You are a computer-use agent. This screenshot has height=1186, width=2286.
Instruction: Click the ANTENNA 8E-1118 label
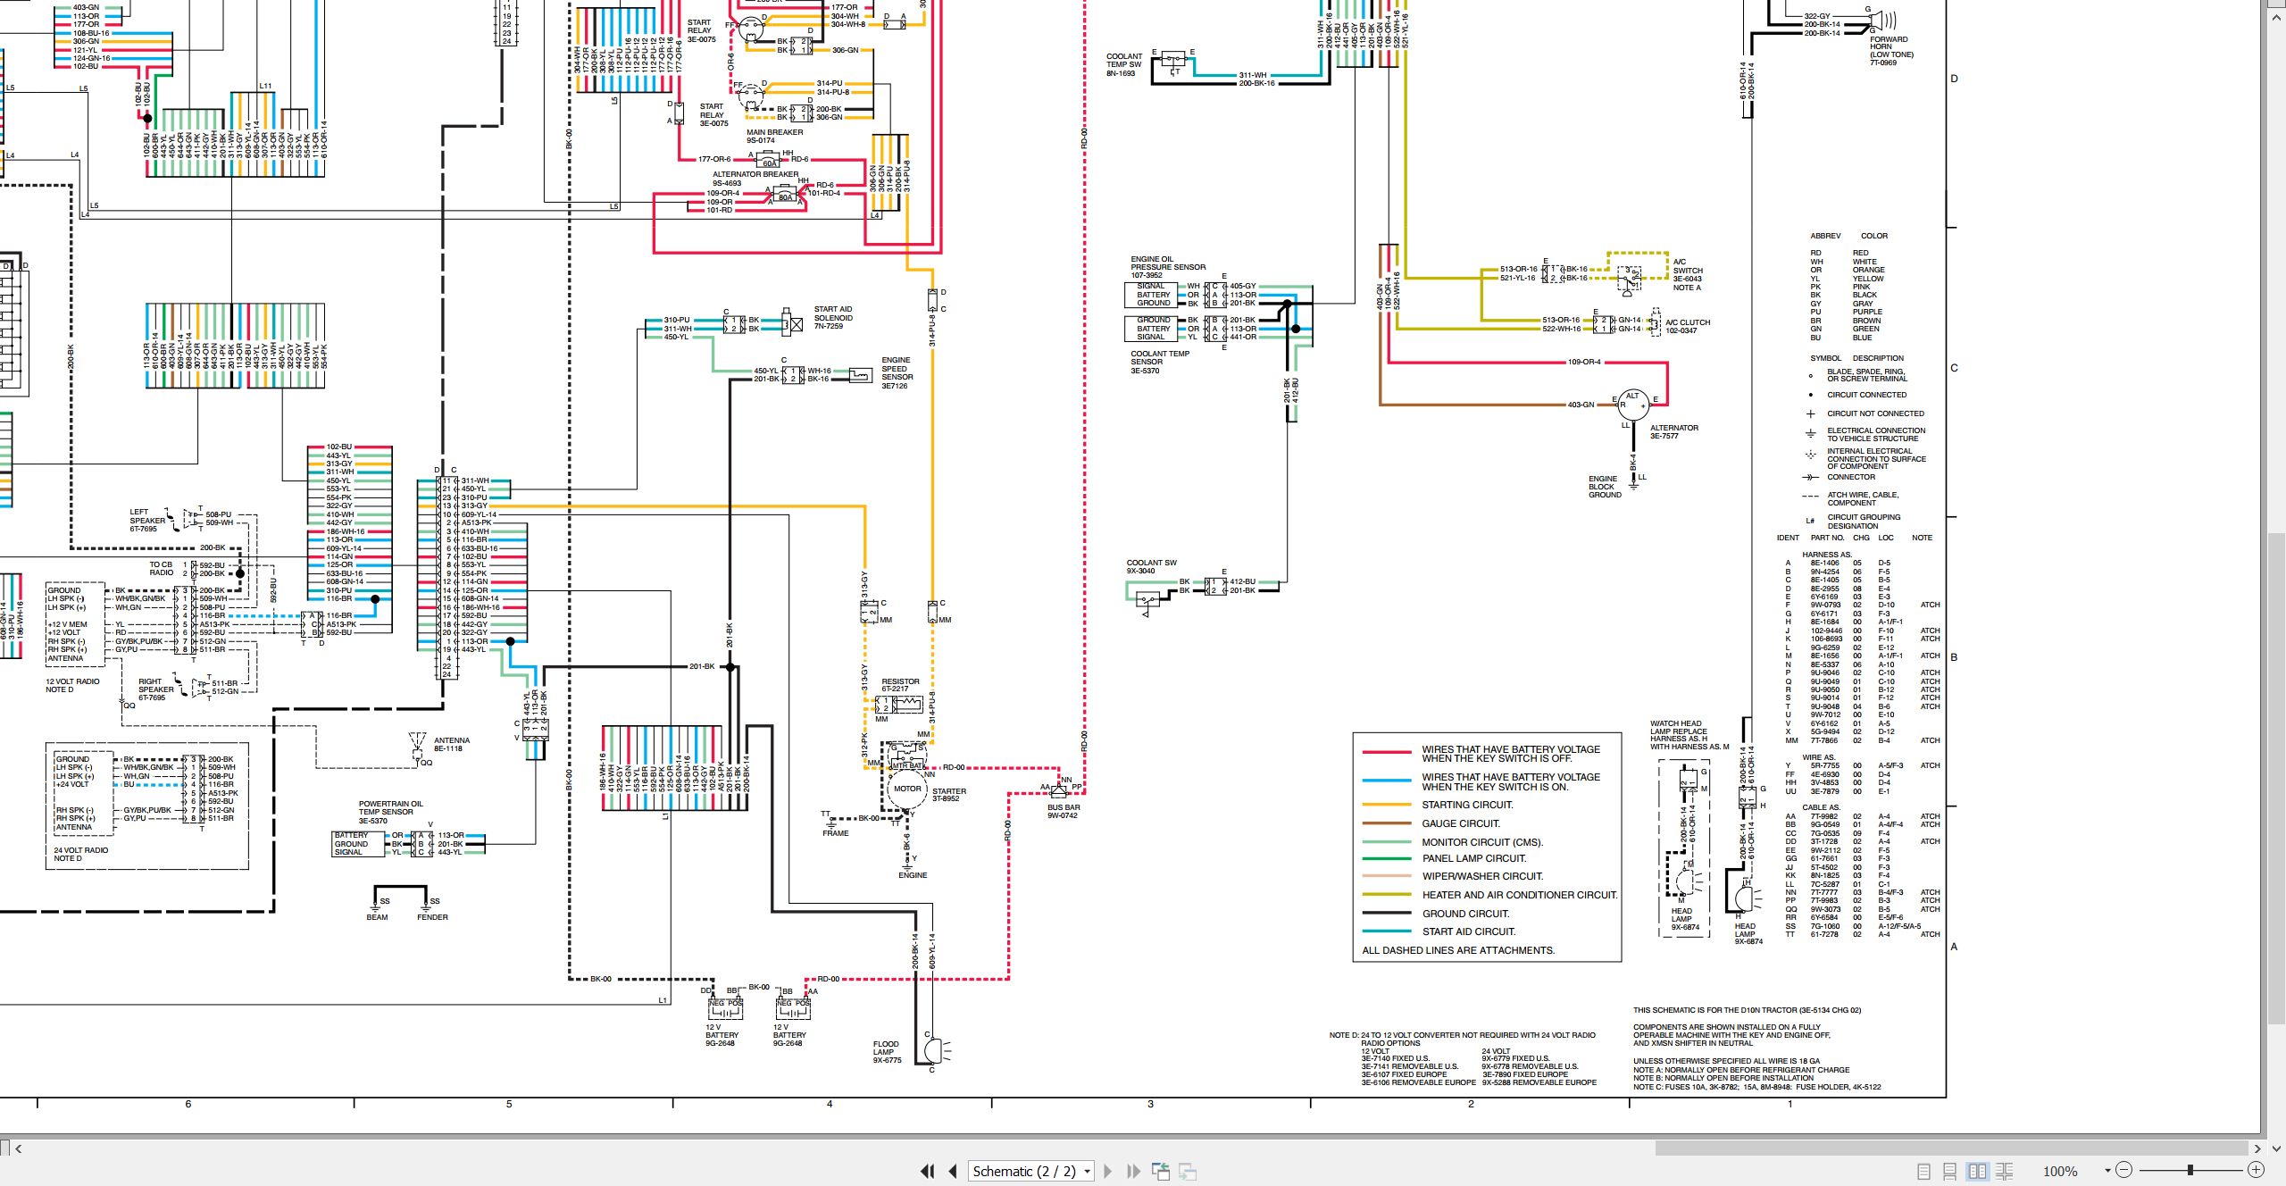click(452, 745)
